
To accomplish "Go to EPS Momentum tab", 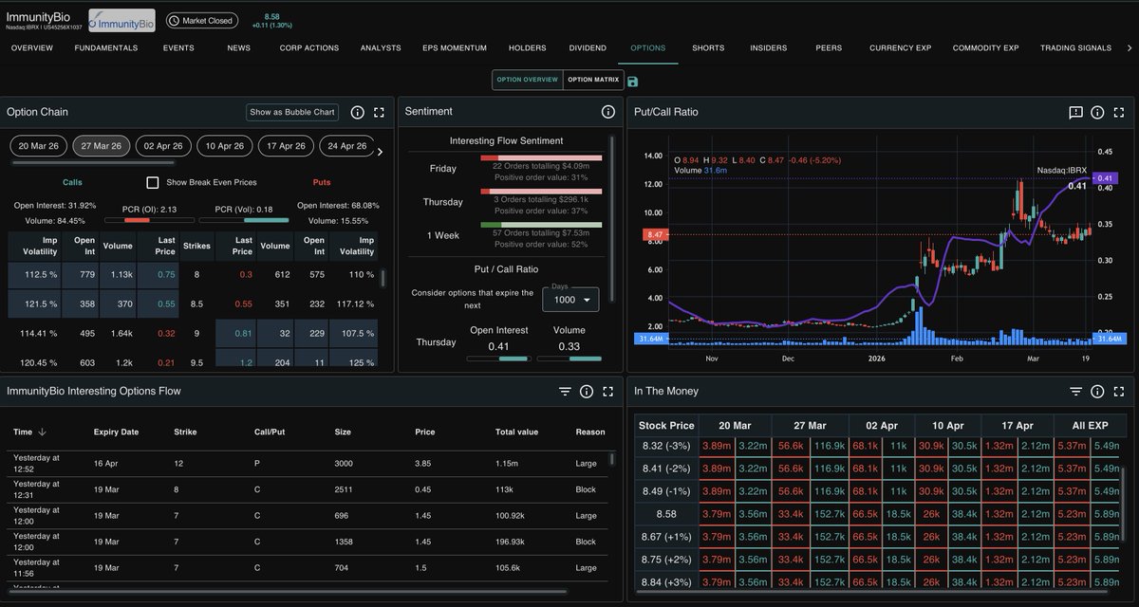I will [455, 47].
